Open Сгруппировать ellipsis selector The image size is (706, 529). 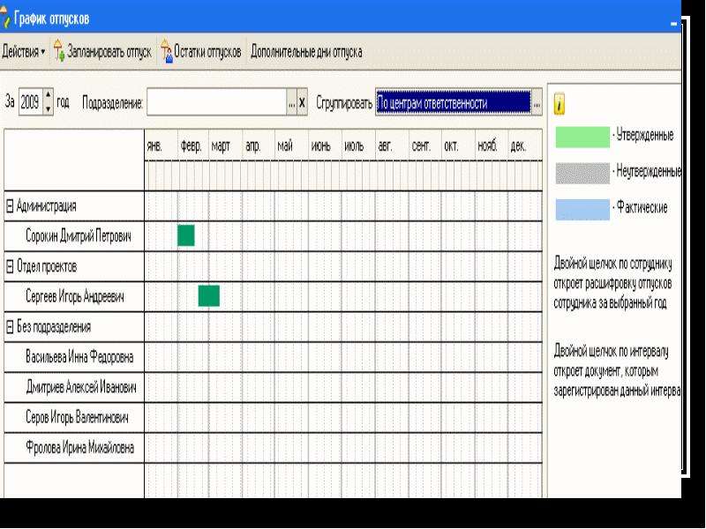537,102
